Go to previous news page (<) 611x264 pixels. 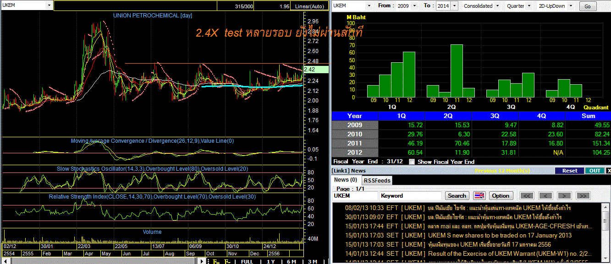click(x=546, y=196)
